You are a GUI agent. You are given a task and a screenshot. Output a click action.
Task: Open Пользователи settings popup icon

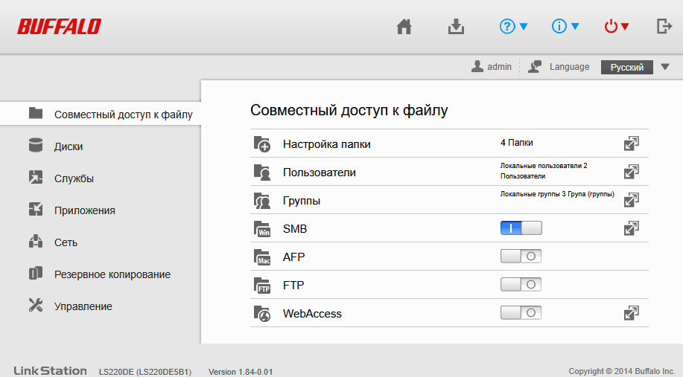[631, 172]
